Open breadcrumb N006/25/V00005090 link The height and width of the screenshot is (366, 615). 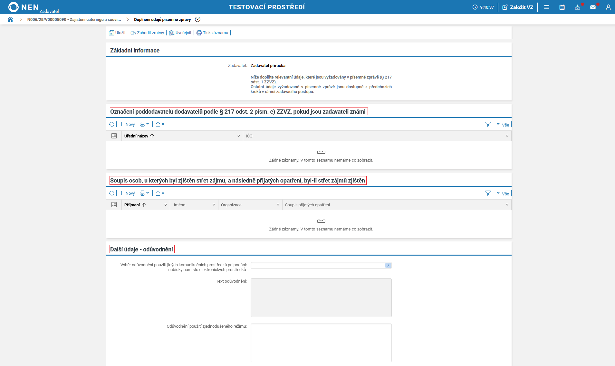74,19
